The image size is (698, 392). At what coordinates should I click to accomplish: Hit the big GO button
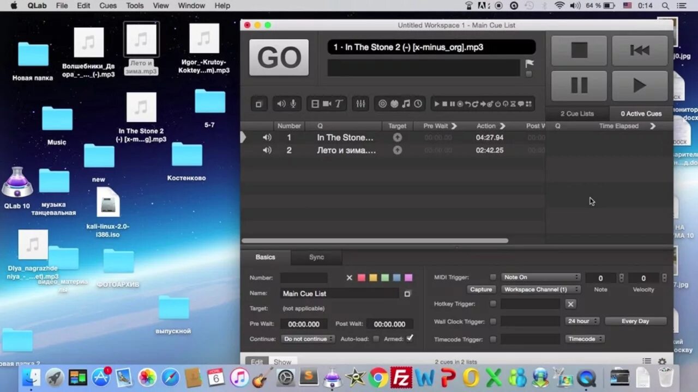click(x=279, y=57)
